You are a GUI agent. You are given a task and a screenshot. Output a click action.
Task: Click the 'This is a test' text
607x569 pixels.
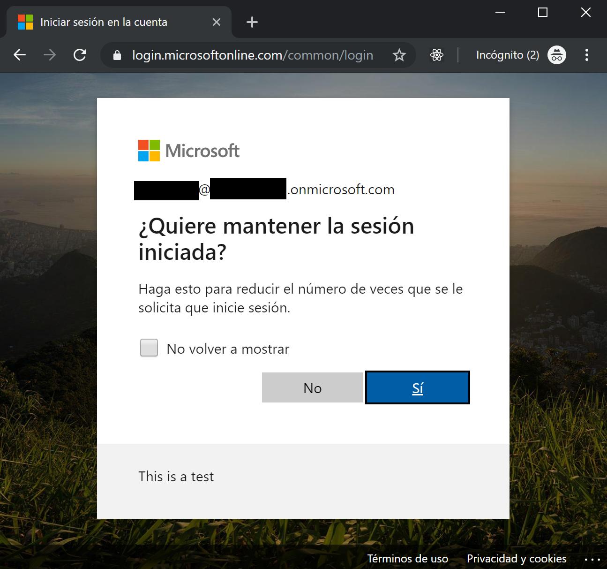pos(176,477)
